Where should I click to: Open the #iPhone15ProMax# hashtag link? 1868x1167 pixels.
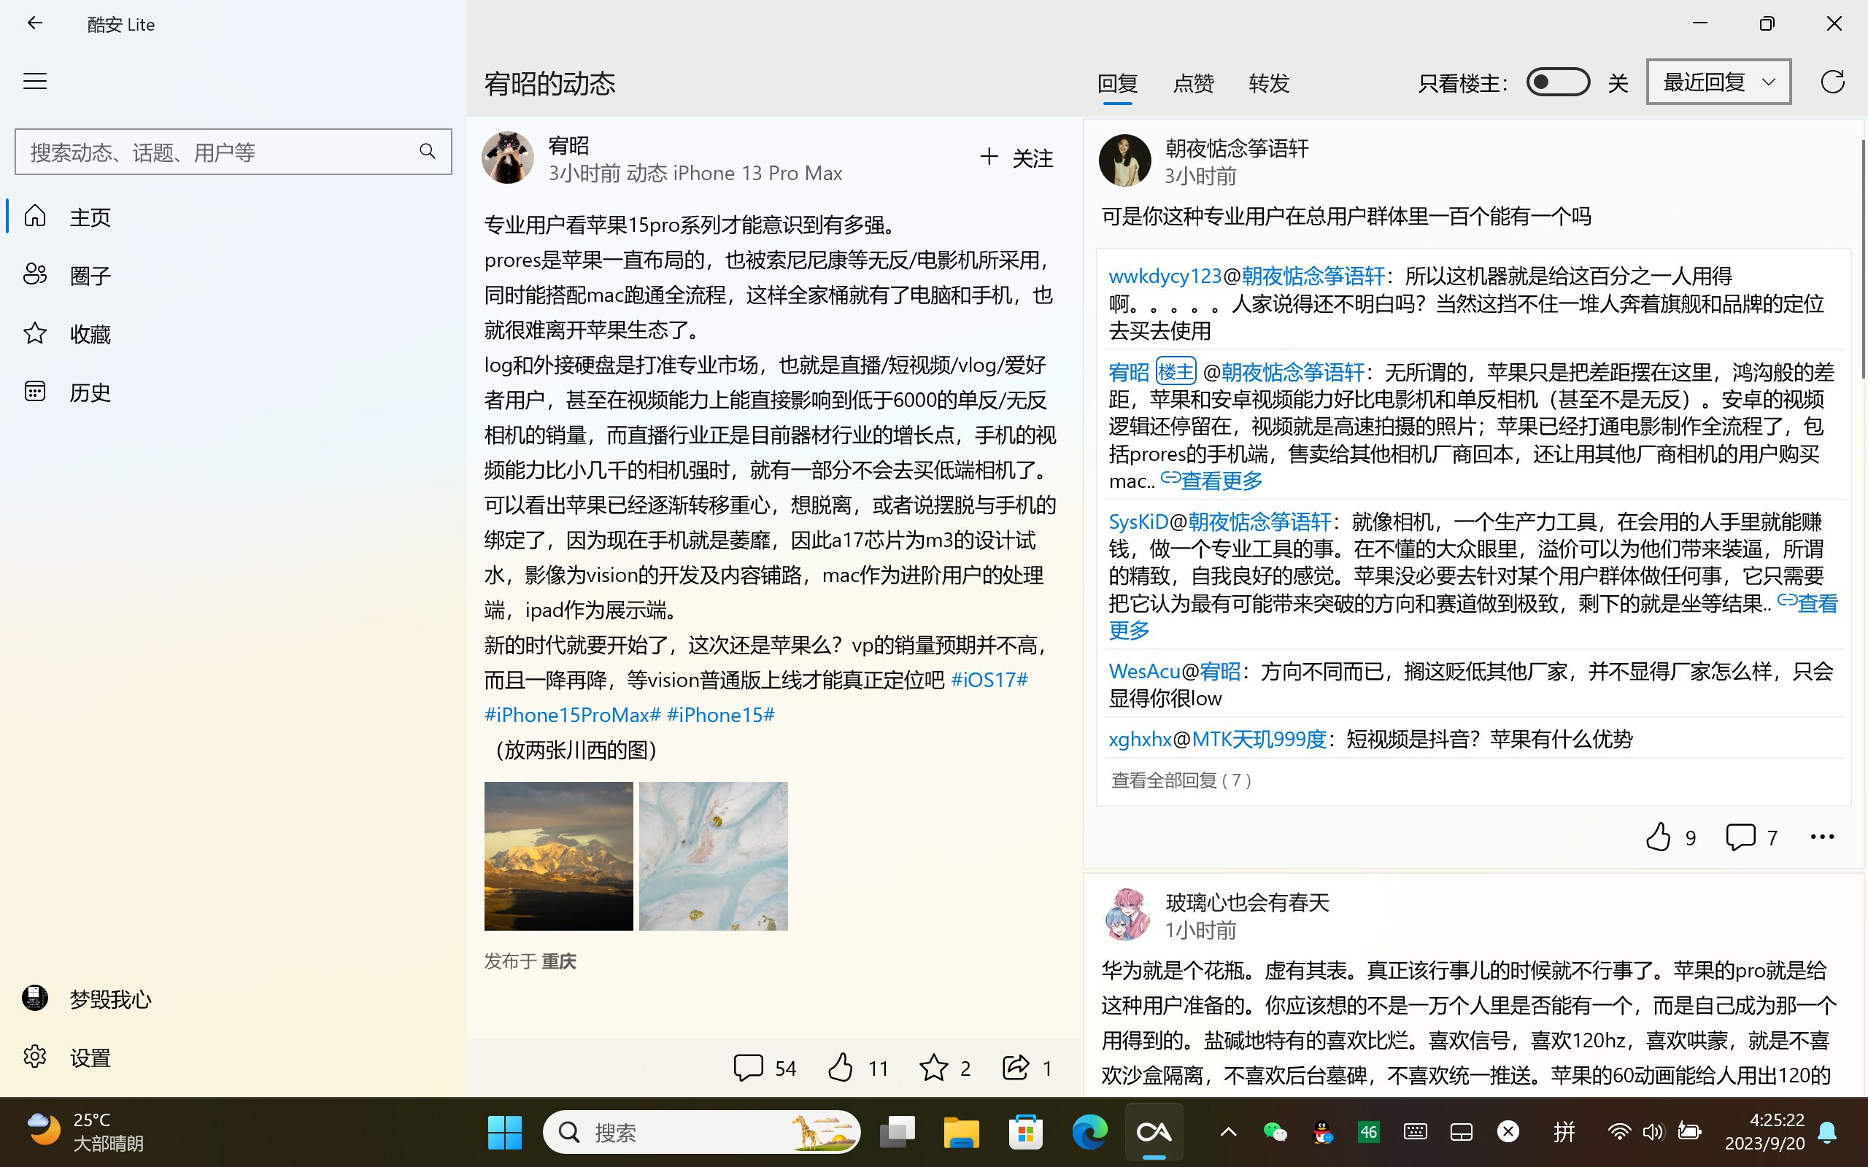pos(572,715)
